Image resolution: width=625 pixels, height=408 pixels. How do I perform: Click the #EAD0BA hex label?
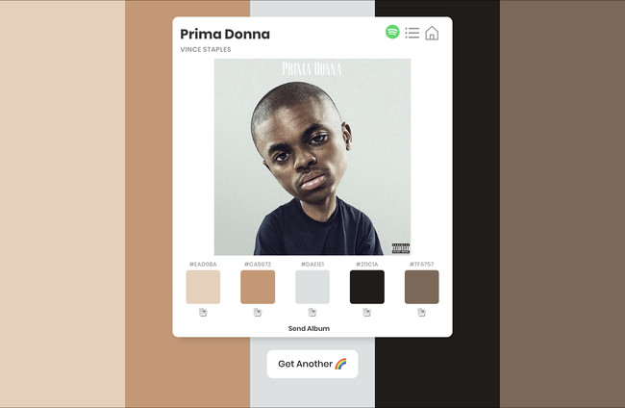[x=203, y=264]
